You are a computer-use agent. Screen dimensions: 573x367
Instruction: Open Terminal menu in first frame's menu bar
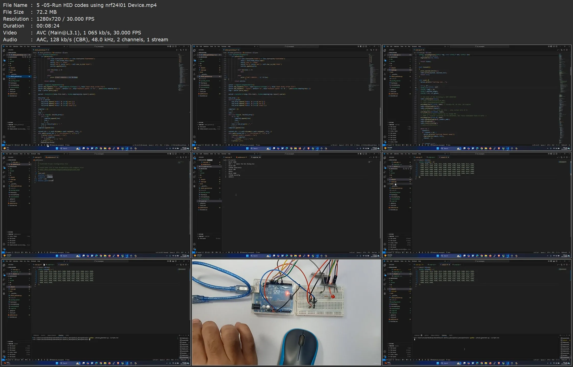click(x=33, y=46)
